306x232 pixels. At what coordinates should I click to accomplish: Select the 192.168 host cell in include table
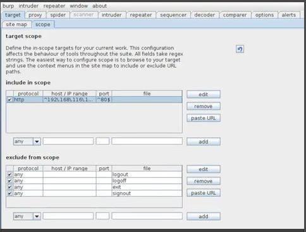(70, 99)
